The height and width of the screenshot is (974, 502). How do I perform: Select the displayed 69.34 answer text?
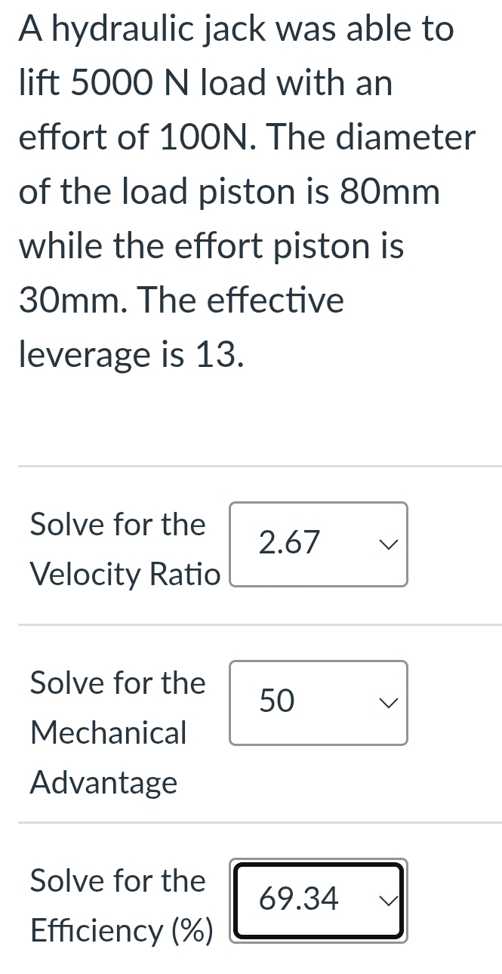pyautogui.click(x=299, y=899)
